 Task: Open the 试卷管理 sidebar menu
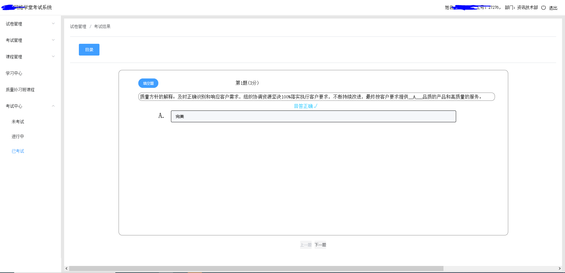coord(30,24)
